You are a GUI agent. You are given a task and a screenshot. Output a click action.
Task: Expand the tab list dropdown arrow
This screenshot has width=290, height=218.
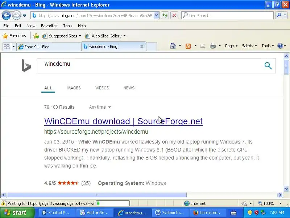click(x=13, y=47)
